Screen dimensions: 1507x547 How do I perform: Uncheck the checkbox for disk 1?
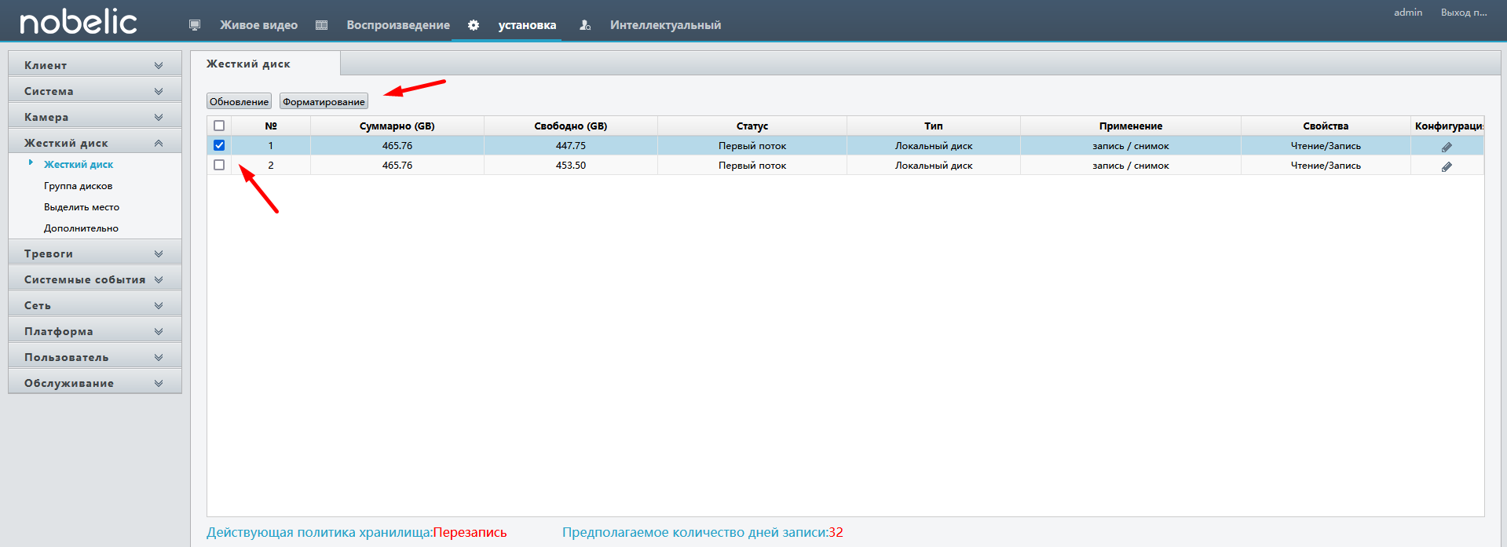coord(219,145)
